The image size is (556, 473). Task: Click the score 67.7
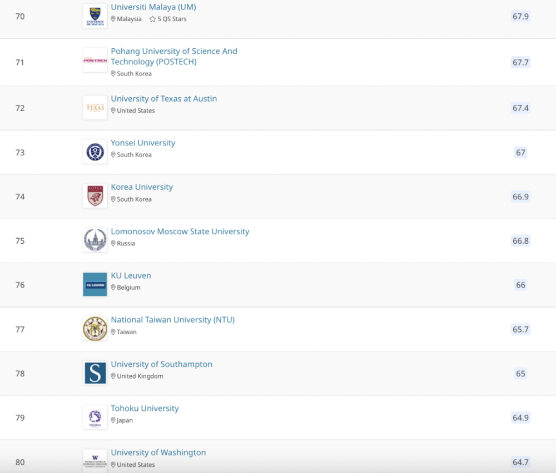tap(520, 63)
